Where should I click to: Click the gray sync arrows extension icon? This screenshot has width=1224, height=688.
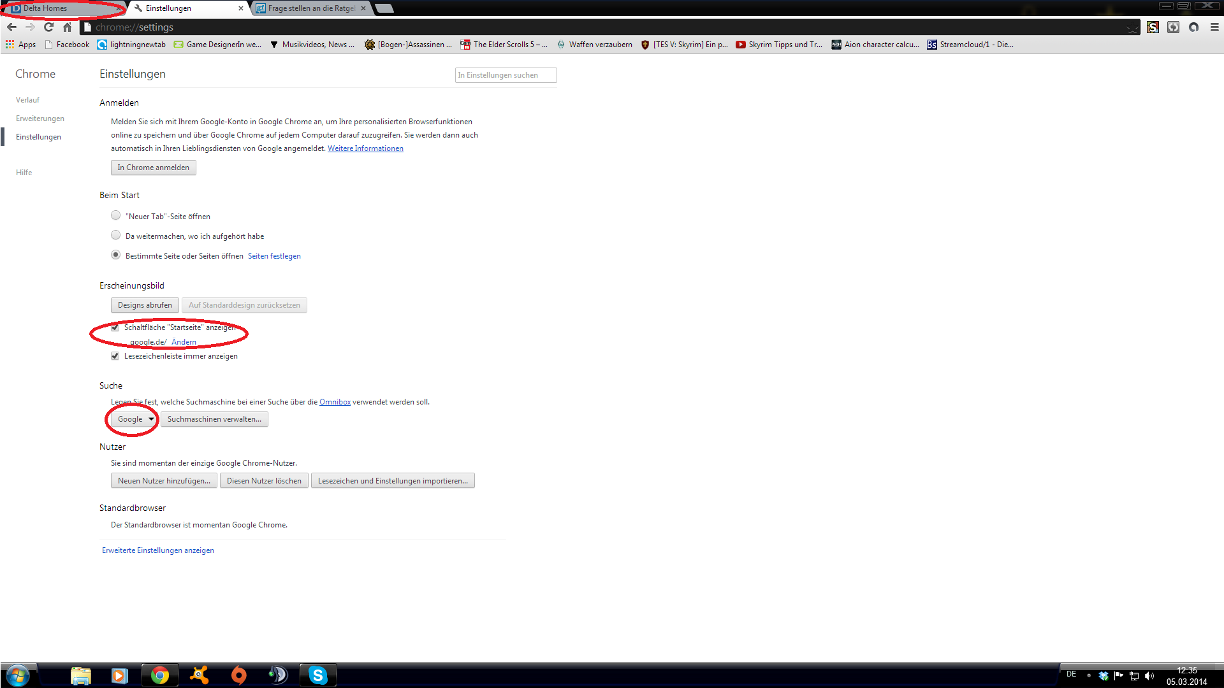pyautogui.click(x=1173, y=27)
